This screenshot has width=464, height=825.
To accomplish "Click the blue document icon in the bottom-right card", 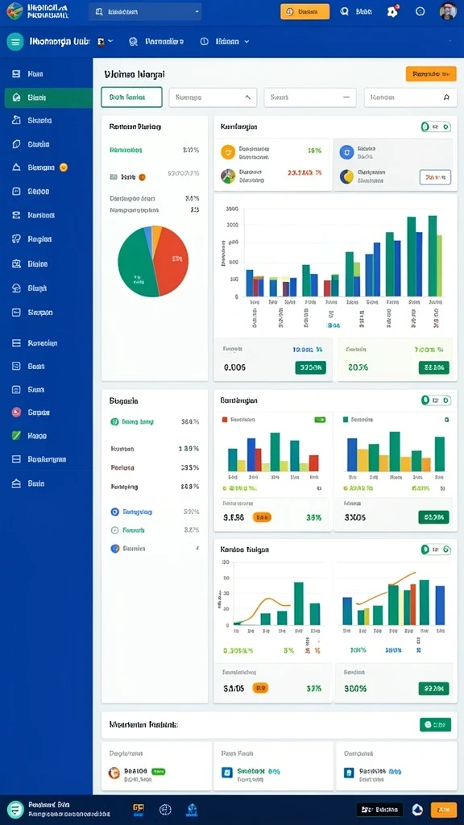I will point(348,773).
